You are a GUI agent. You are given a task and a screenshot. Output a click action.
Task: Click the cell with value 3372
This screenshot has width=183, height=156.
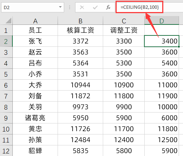80,41
